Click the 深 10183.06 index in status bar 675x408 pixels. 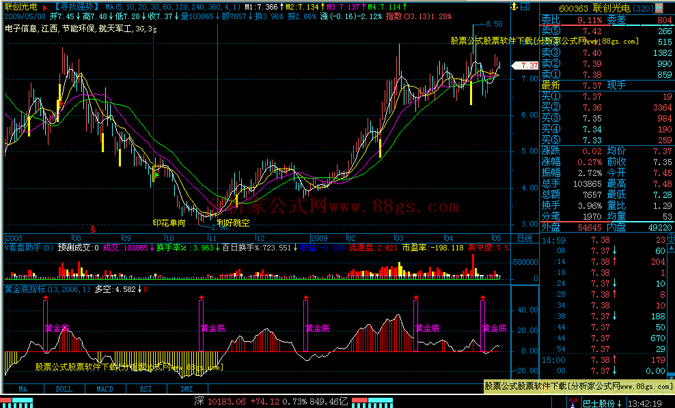coord(219,402)
